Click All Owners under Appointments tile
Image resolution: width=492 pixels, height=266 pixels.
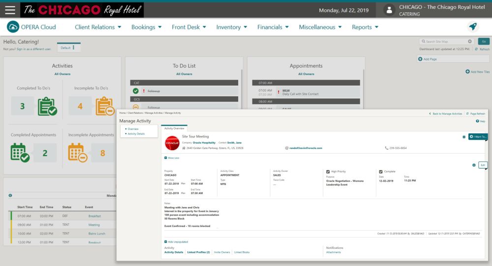point(306,74)
